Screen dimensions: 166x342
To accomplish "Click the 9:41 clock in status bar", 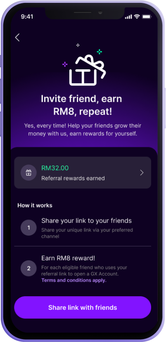I will [x=28, y=17].
